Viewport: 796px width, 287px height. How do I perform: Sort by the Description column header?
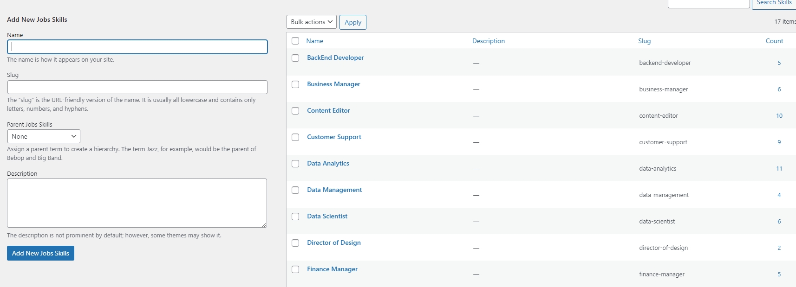click(488, 41)
